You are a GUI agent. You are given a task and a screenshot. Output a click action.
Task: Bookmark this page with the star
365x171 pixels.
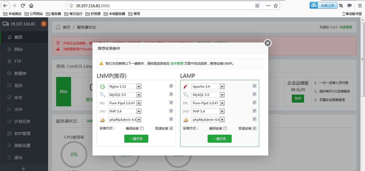click(276, 6)
